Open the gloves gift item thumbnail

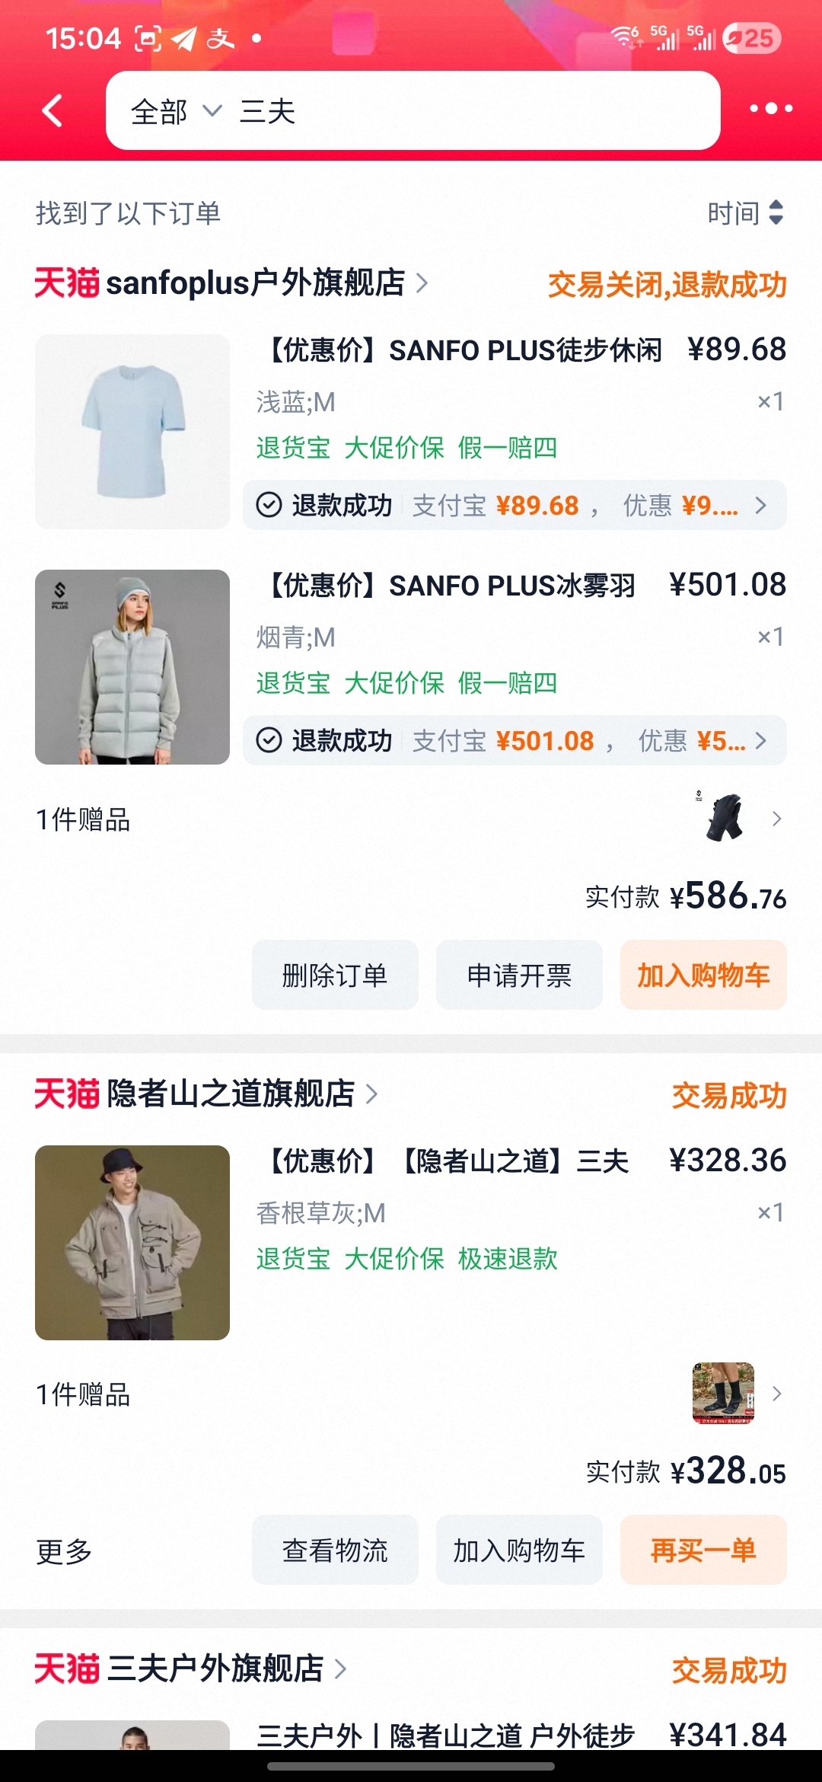tap(724, 818)
